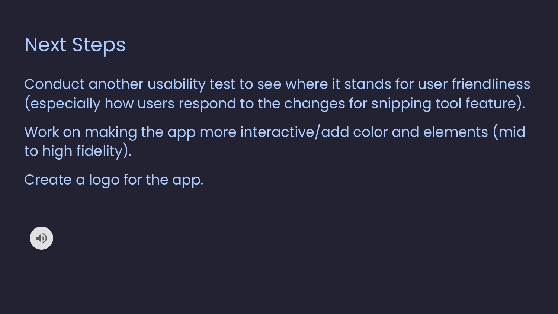
Task: Click the word "stands" in first paragraph
Action: pos(367,84)
